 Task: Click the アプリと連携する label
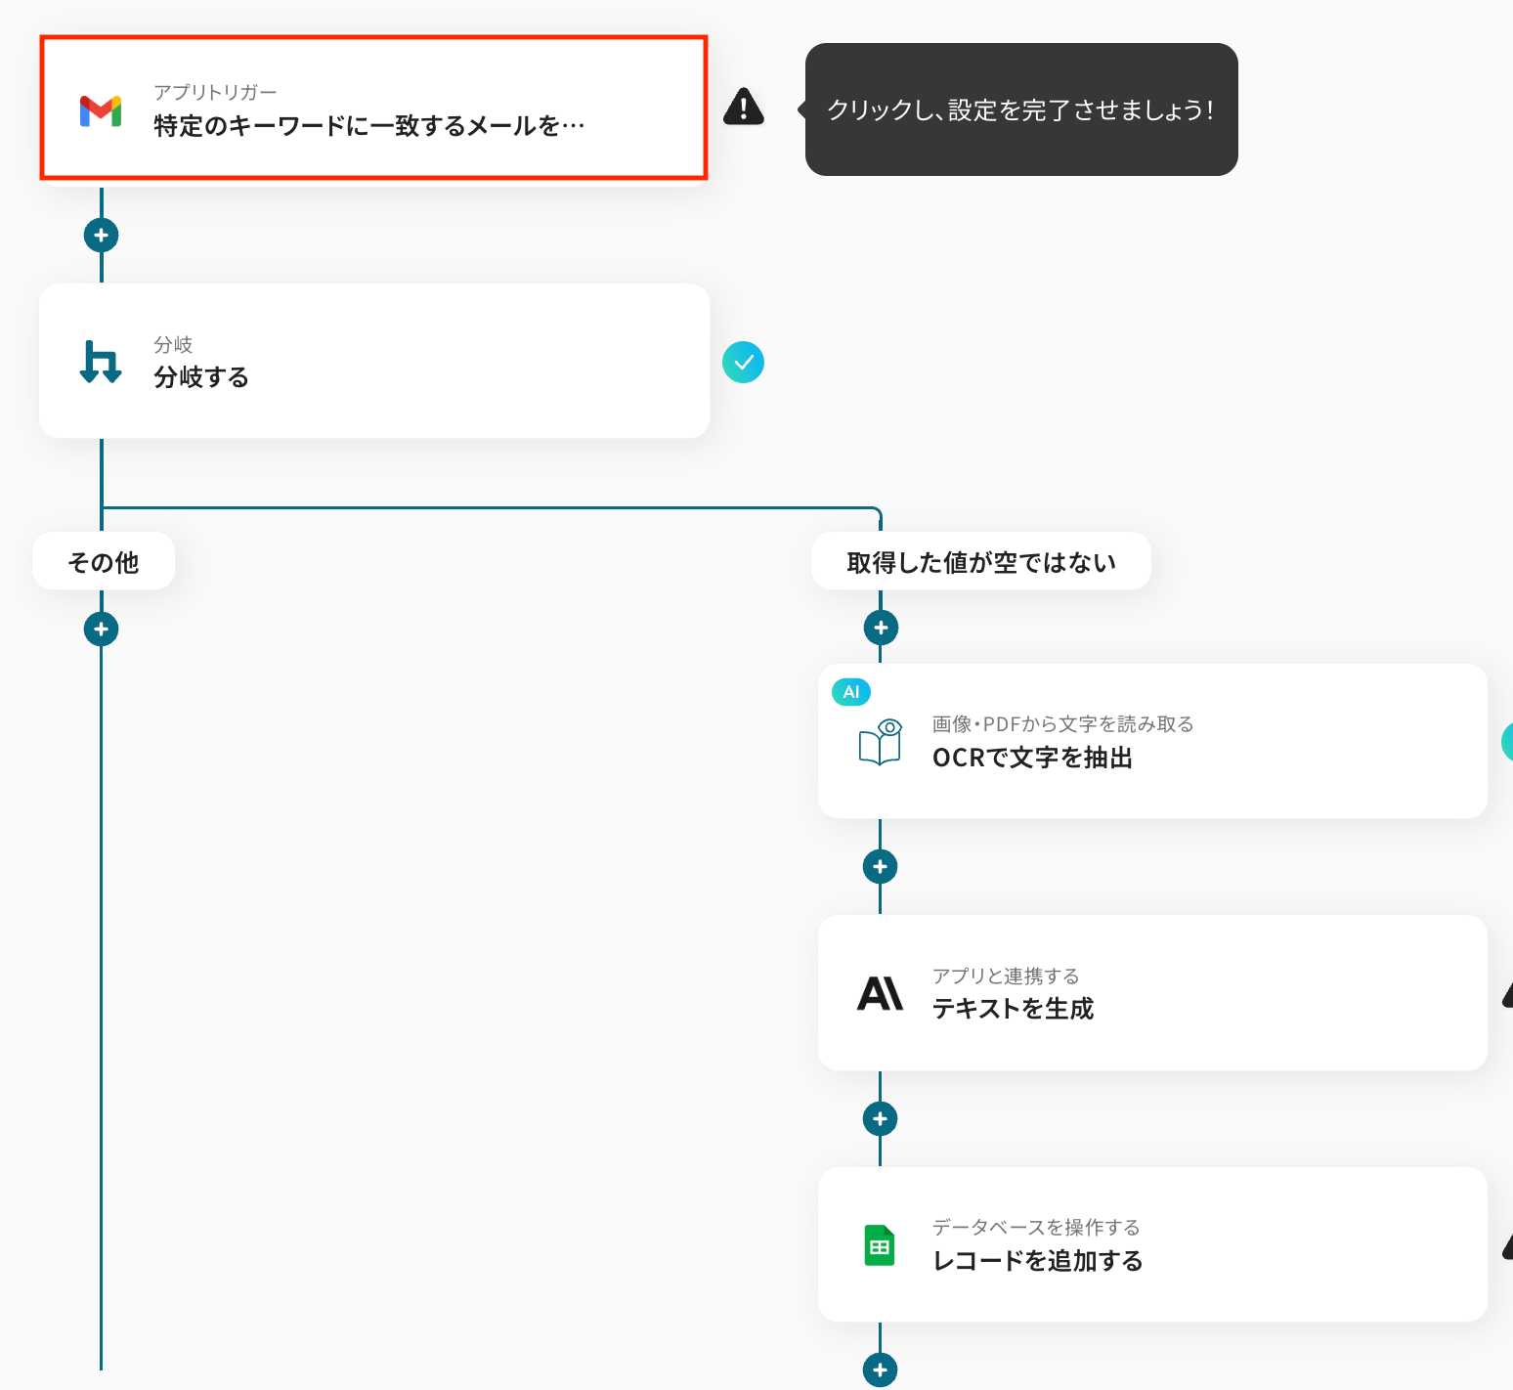(1006, 977)
